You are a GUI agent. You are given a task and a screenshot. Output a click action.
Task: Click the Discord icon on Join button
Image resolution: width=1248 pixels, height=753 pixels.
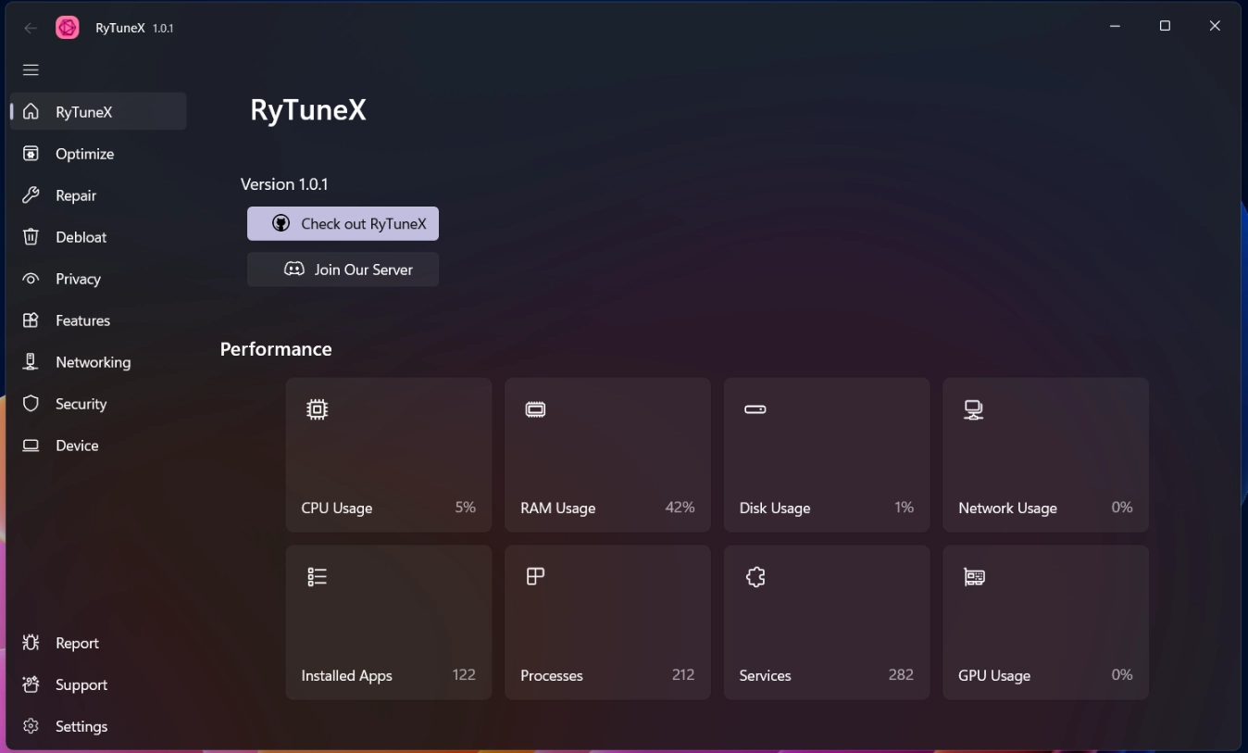pos(294,270)
